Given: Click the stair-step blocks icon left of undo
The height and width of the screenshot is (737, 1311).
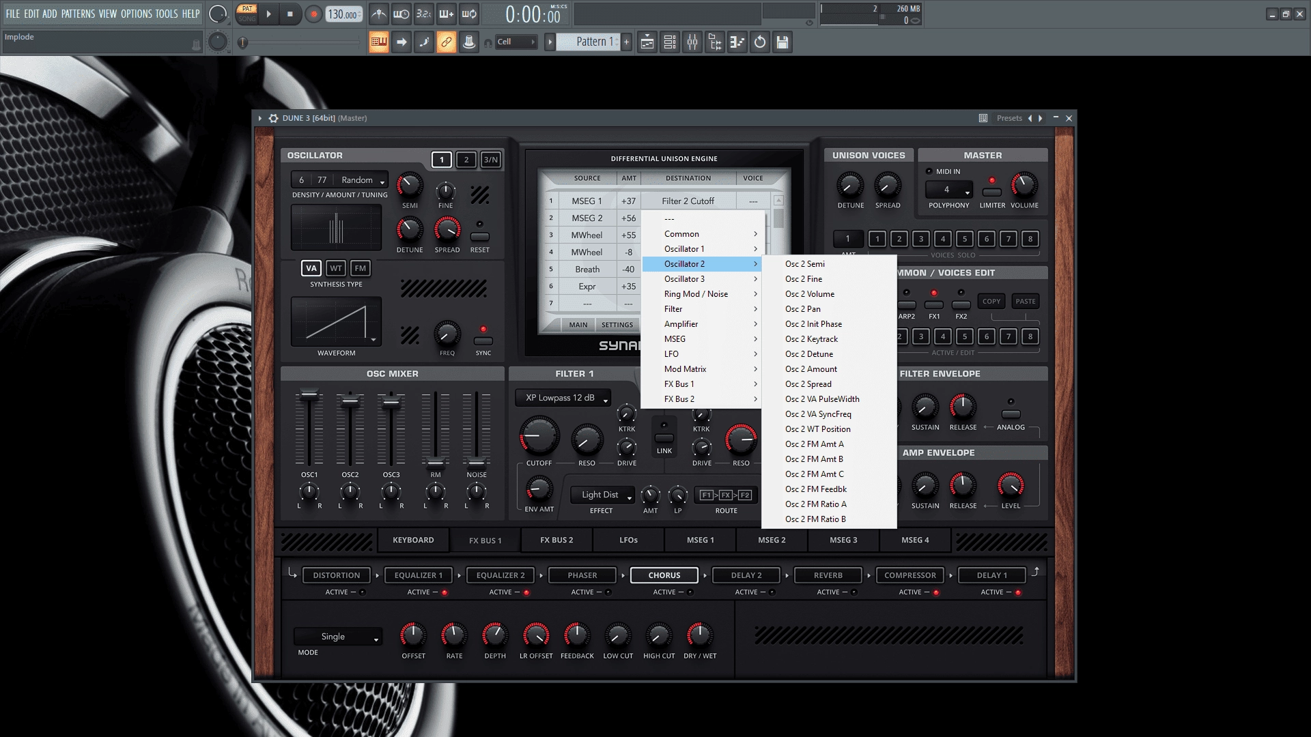Looking at the screenshot, I should pos(737,42).
